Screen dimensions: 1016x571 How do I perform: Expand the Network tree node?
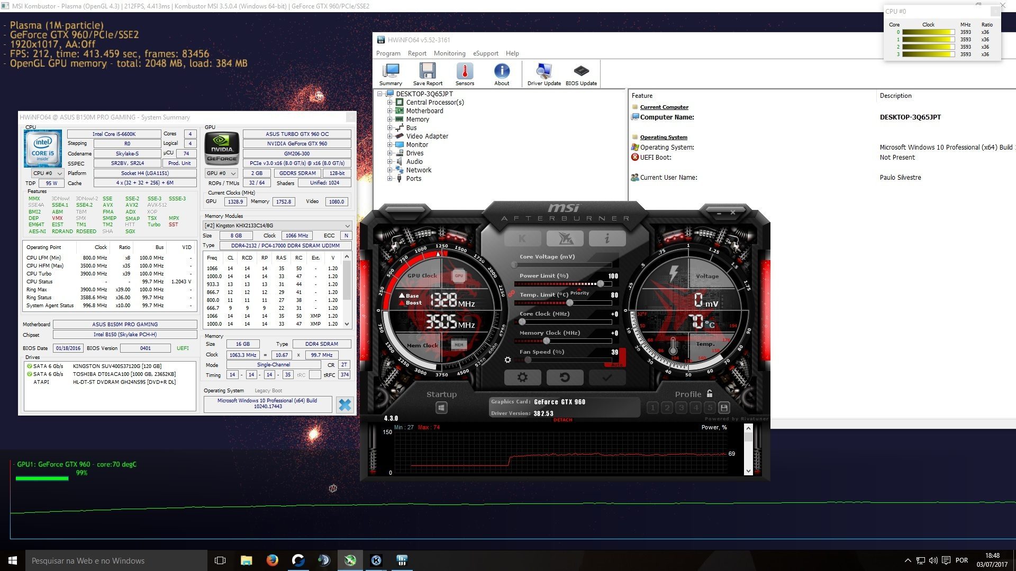[390, 170]
